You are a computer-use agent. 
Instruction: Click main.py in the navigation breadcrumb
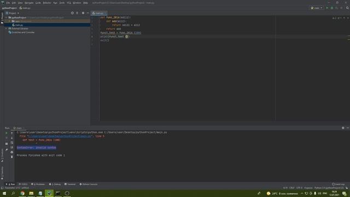pyautogui.click(x=25, y=8)
